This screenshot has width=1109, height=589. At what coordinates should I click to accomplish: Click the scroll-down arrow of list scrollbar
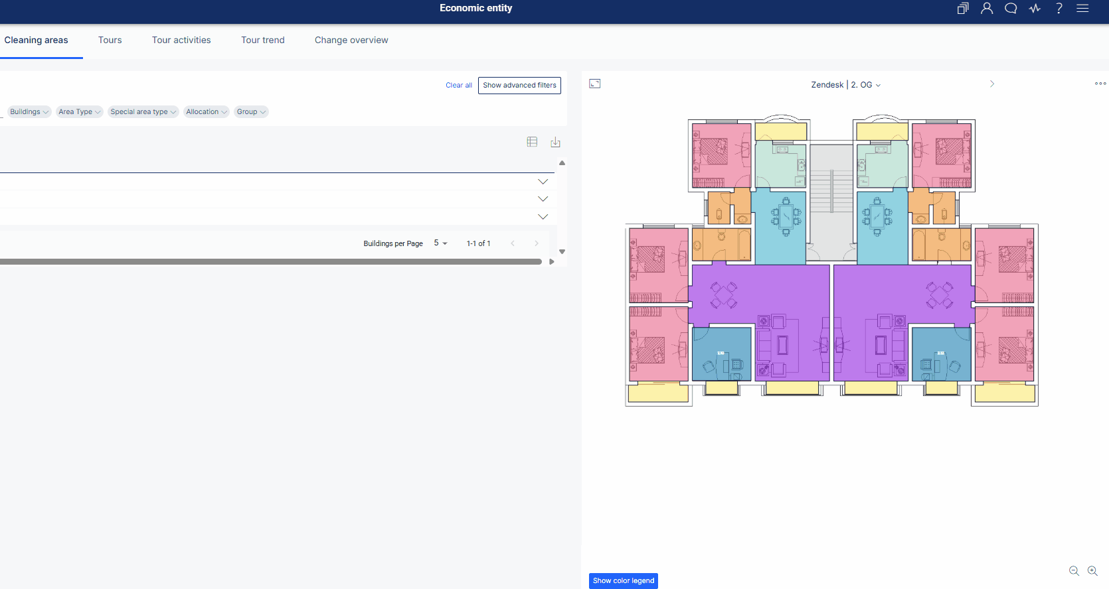(562, 252)
